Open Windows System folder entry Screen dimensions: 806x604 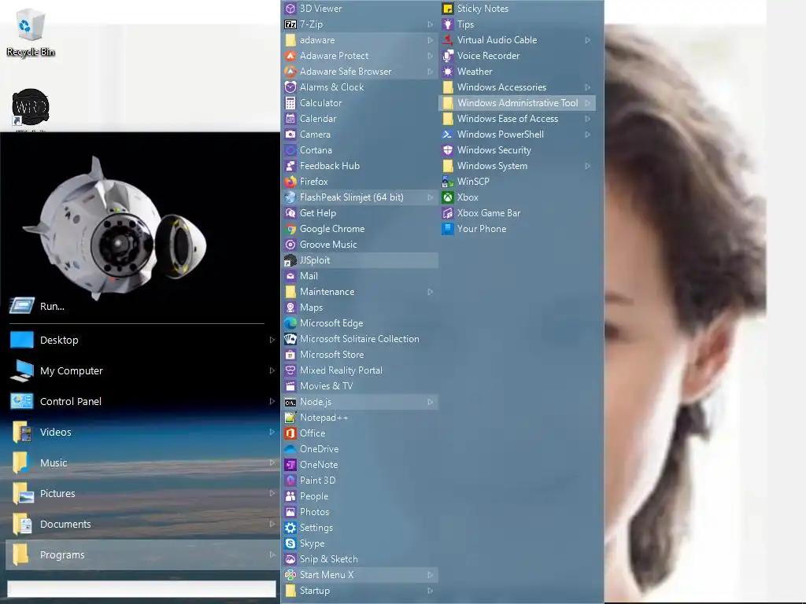516,166
